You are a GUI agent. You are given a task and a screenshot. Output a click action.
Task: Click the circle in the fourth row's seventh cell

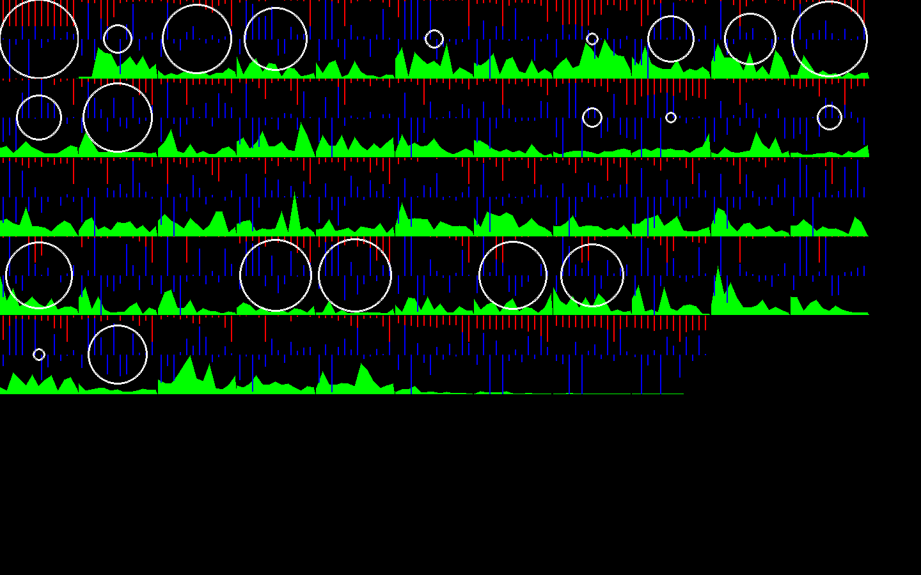513,275
